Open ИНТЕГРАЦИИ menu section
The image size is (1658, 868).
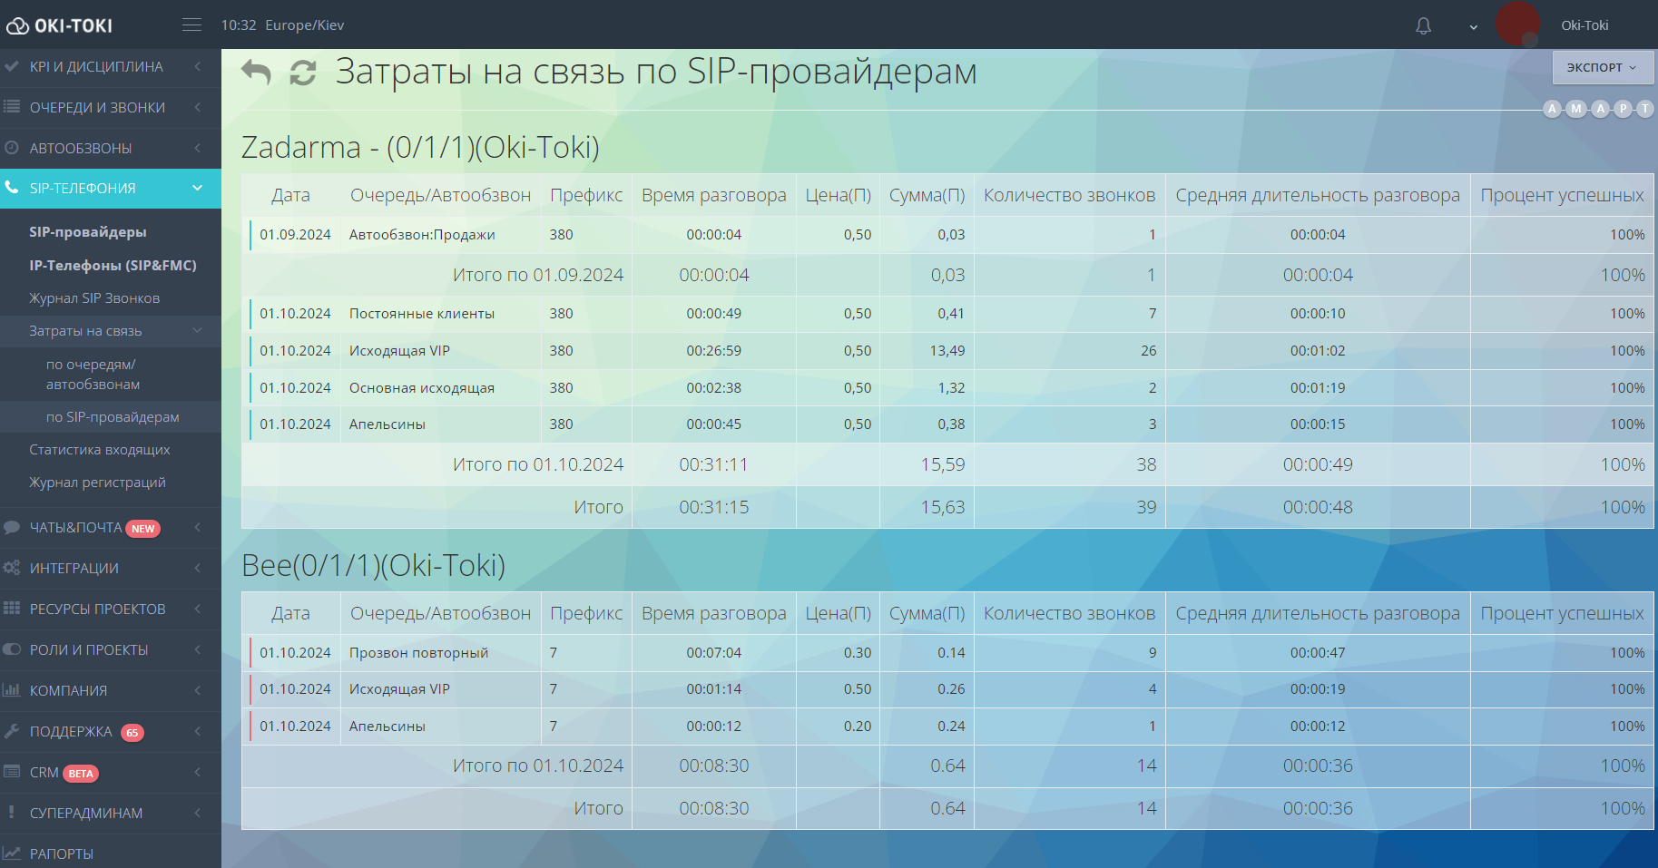(111, 569)
